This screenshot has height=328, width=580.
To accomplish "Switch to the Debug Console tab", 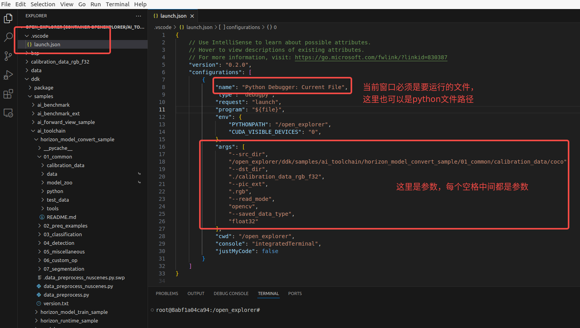I will 231,294.
